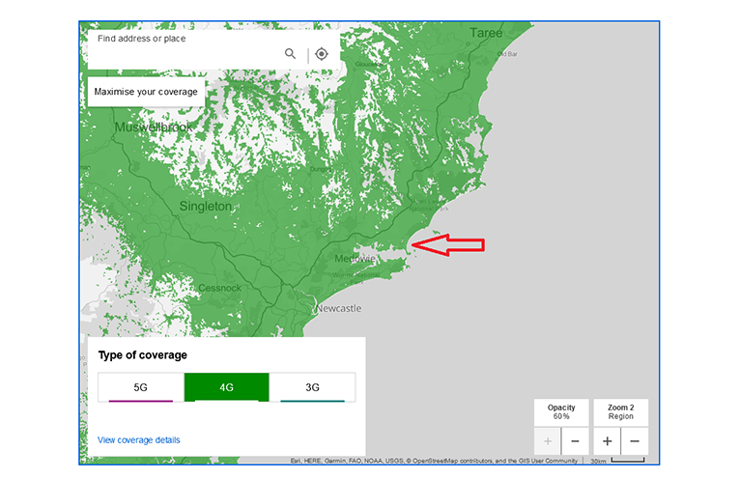Click the Taree label on the map
This screenshot has height=479, width=739.
(486, 34)
